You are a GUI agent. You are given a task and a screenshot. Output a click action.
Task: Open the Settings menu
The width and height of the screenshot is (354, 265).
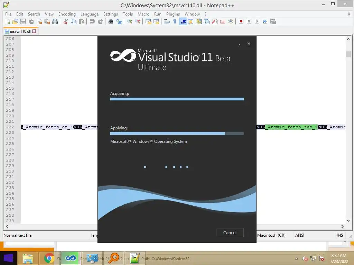[x=110, y=14]
